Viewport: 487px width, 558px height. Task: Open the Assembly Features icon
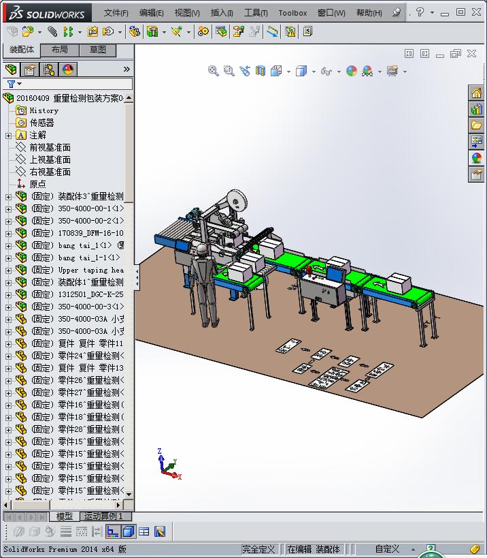click(152, 31)
